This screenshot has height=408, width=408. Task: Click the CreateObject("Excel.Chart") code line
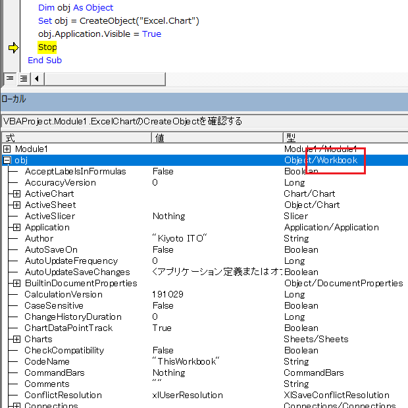tap(118, 21)
